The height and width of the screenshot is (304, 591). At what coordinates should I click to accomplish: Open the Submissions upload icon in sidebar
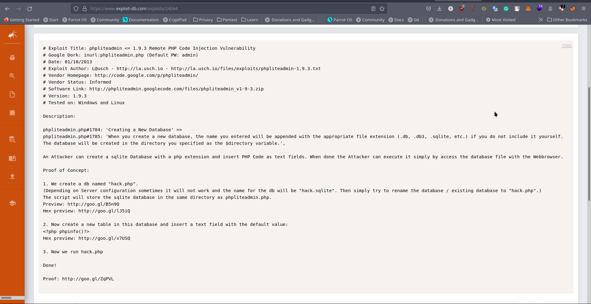[12, 176]
